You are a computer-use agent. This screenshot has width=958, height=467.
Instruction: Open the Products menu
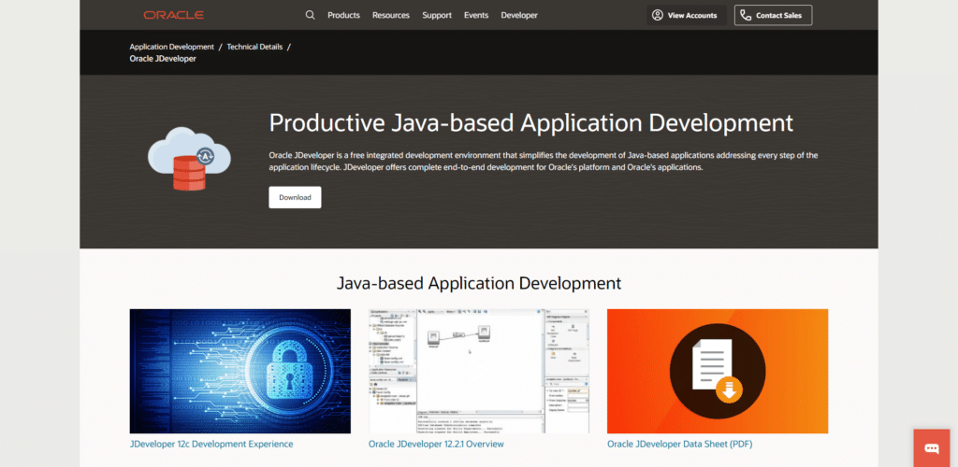coord(343,15)
